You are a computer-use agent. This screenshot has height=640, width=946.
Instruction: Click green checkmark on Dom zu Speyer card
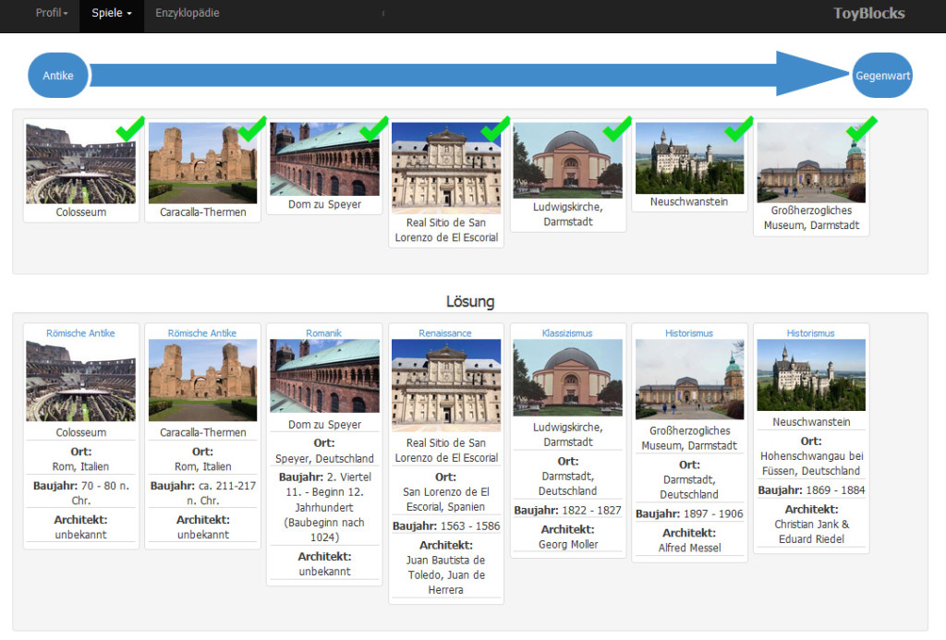point(374,128)
